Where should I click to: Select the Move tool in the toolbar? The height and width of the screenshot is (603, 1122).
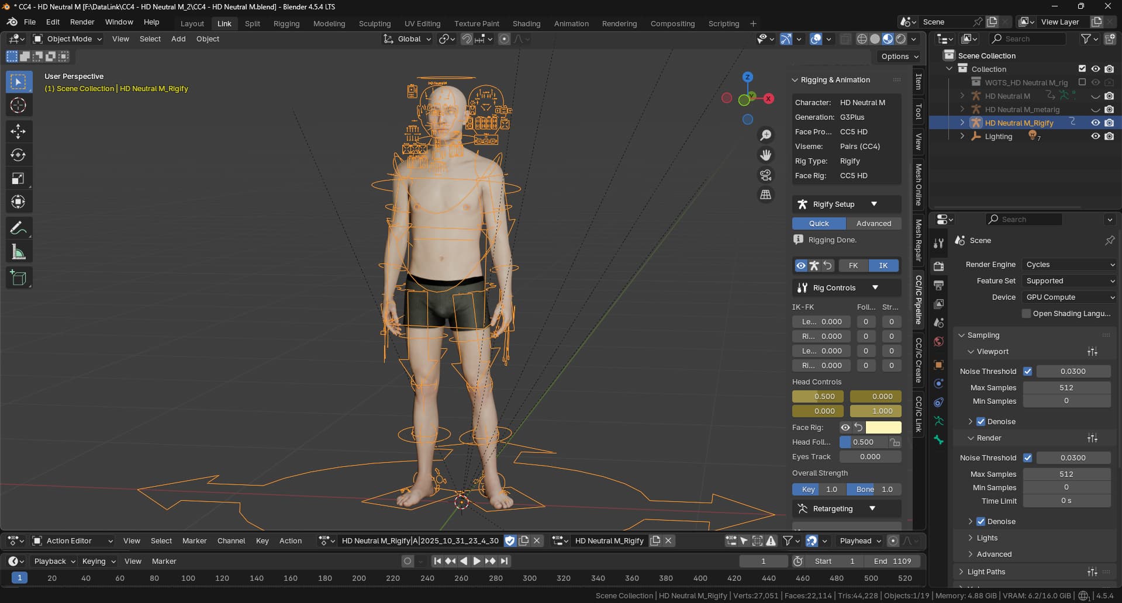point(18,131)
